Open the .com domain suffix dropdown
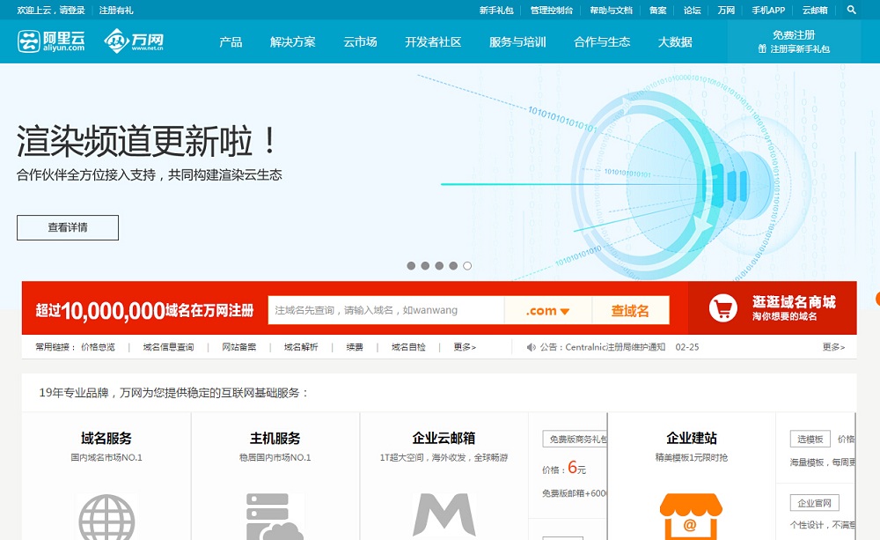Screen dimensions: 880x540 (x=547, y=310)
